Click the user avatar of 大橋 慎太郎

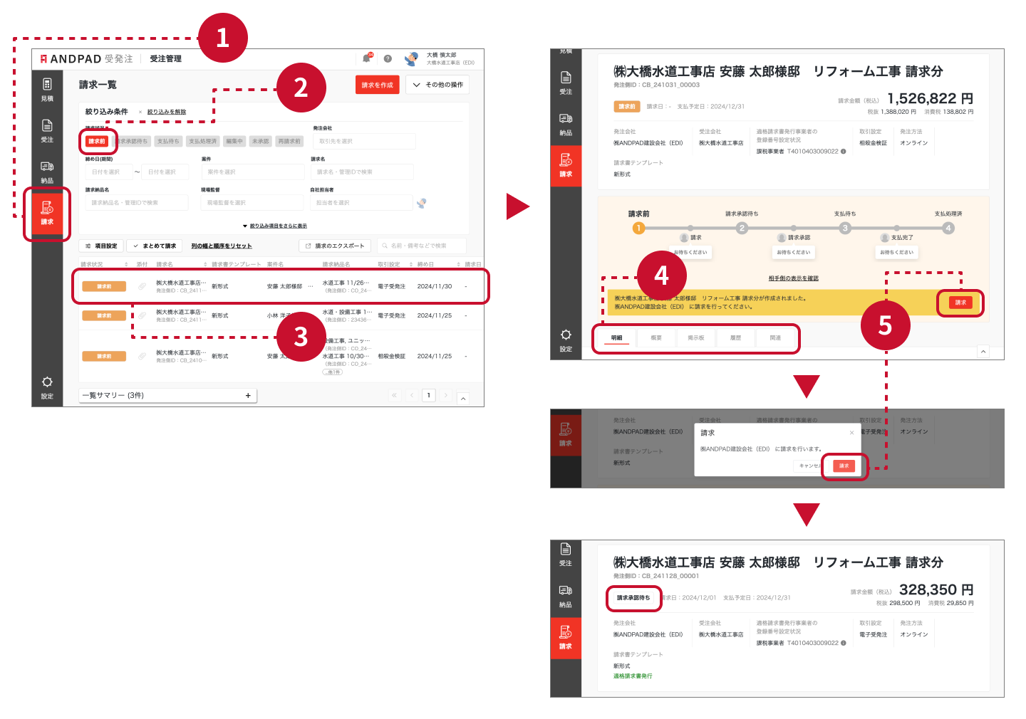pos(412,58)
